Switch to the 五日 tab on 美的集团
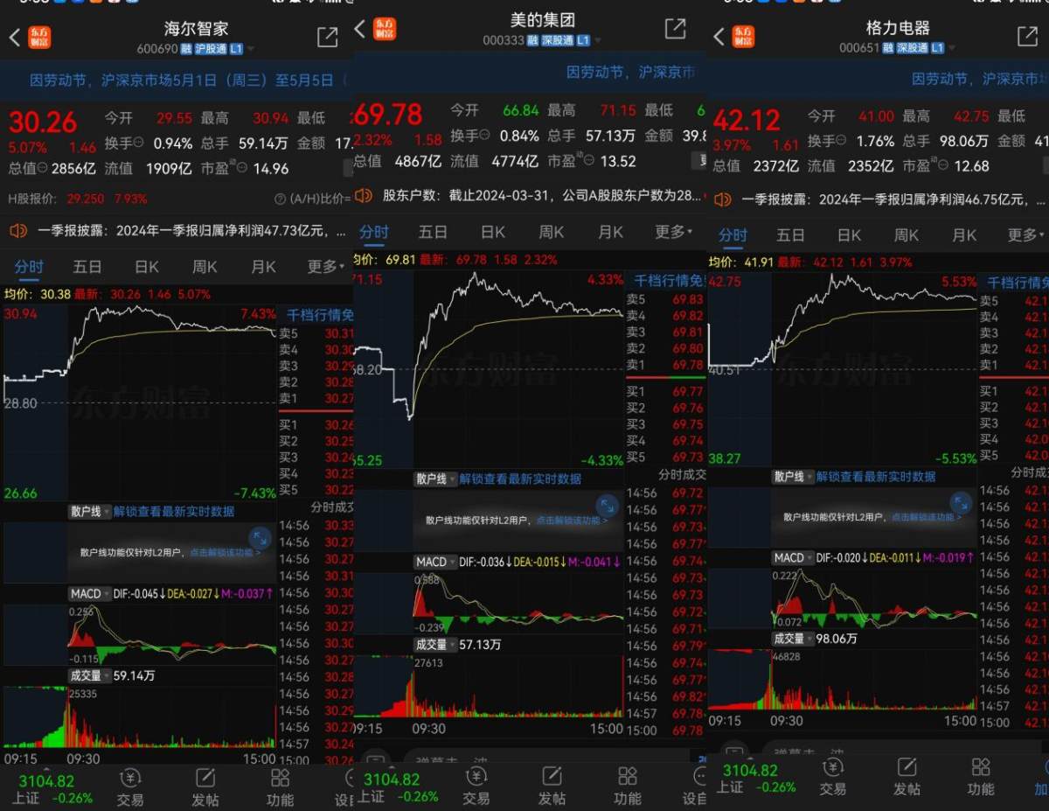Viewport: 1049px width, 811px height. (x=434, y=232)
